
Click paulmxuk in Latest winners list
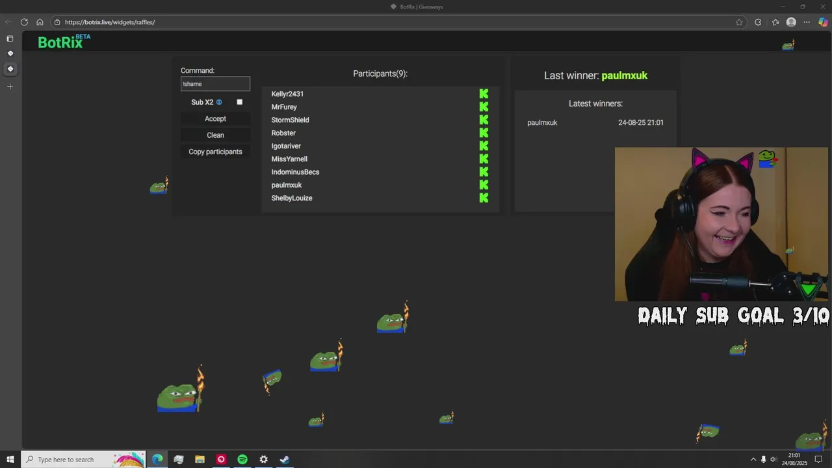[x=542, y=122]
